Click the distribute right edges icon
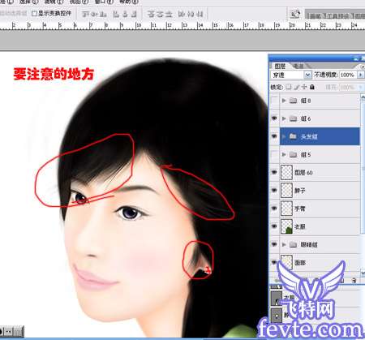Viewport: 365px width, 340px height. coord(200,14)
